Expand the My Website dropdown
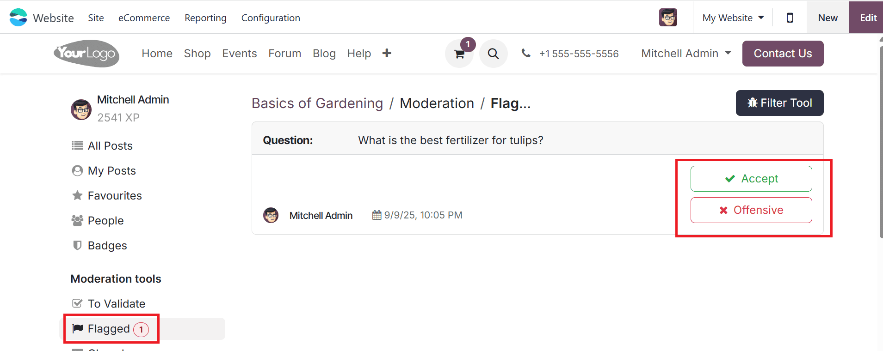883x351 pixels. tap(733, 18)
